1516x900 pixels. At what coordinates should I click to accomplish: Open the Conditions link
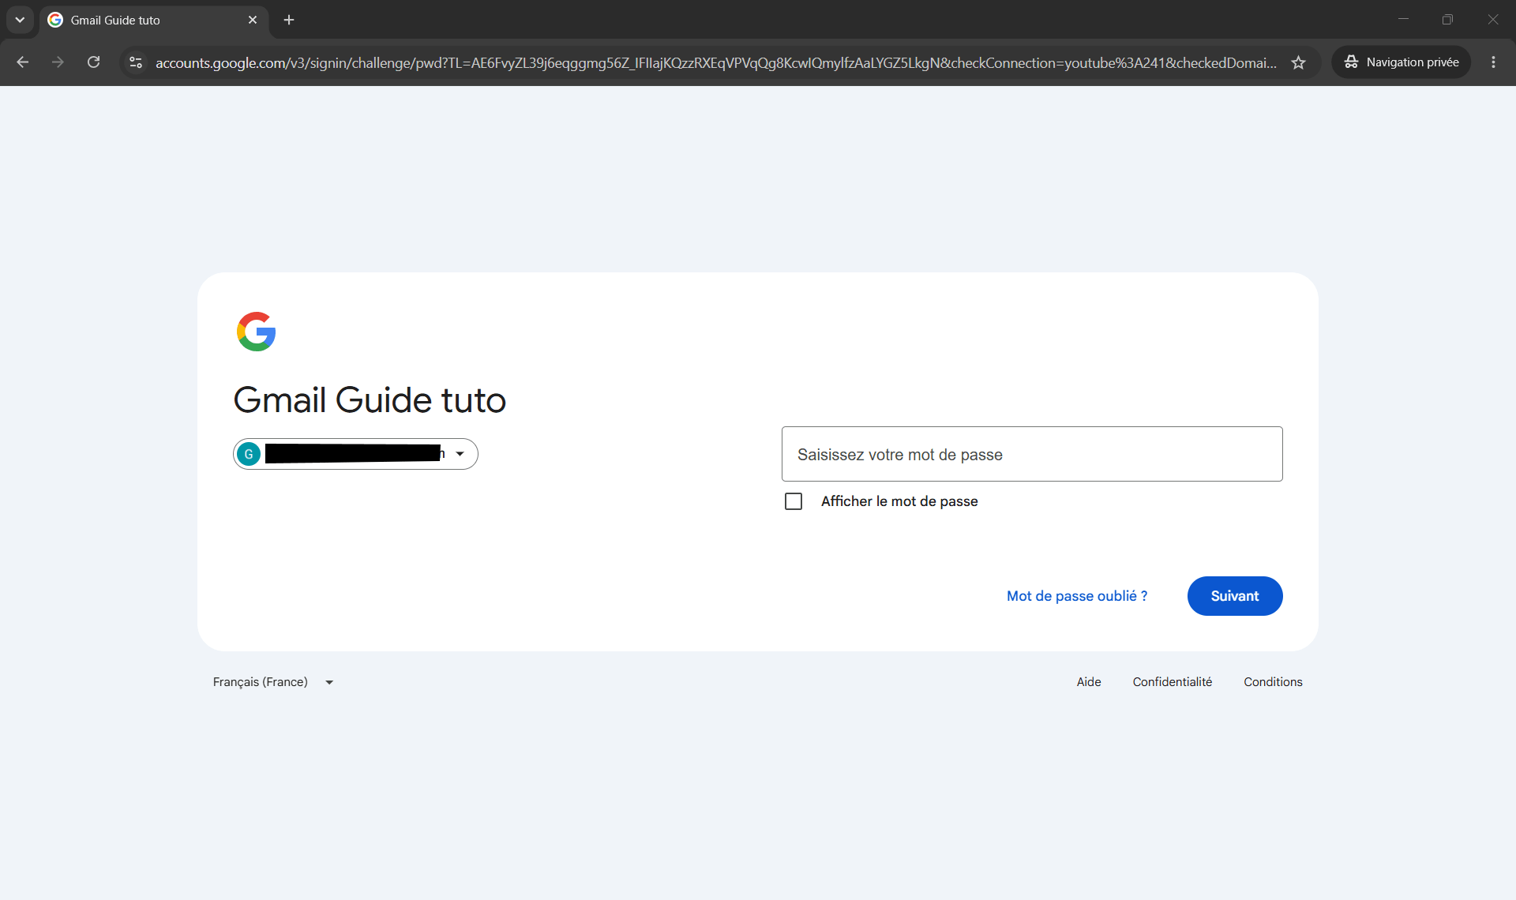point(1273,682)
